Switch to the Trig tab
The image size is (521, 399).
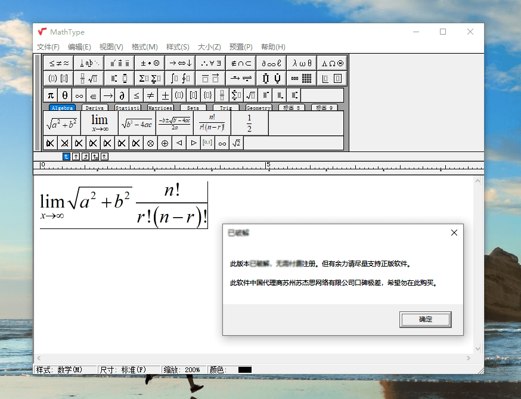coord(226,108)
